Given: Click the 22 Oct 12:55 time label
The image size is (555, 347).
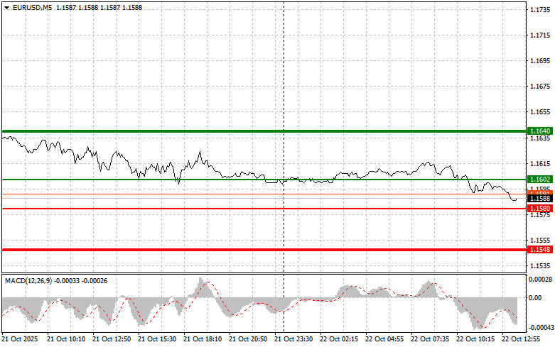Looking at the screenshot, I should click(521, 339).
